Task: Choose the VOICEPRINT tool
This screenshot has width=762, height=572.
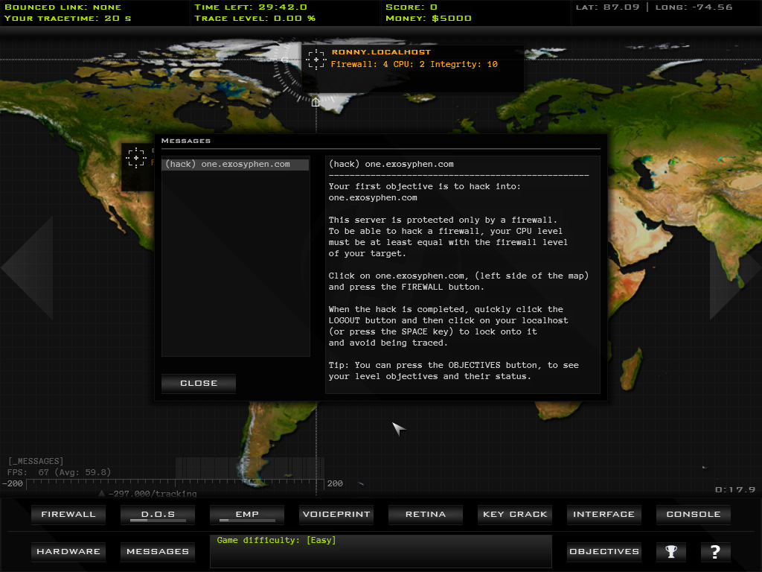Action: (336, 515)
